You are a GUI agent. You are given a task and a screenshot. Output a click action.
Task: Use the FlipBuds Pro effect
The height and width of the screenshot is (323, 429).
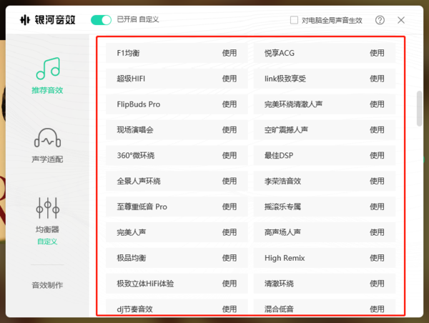229,104
